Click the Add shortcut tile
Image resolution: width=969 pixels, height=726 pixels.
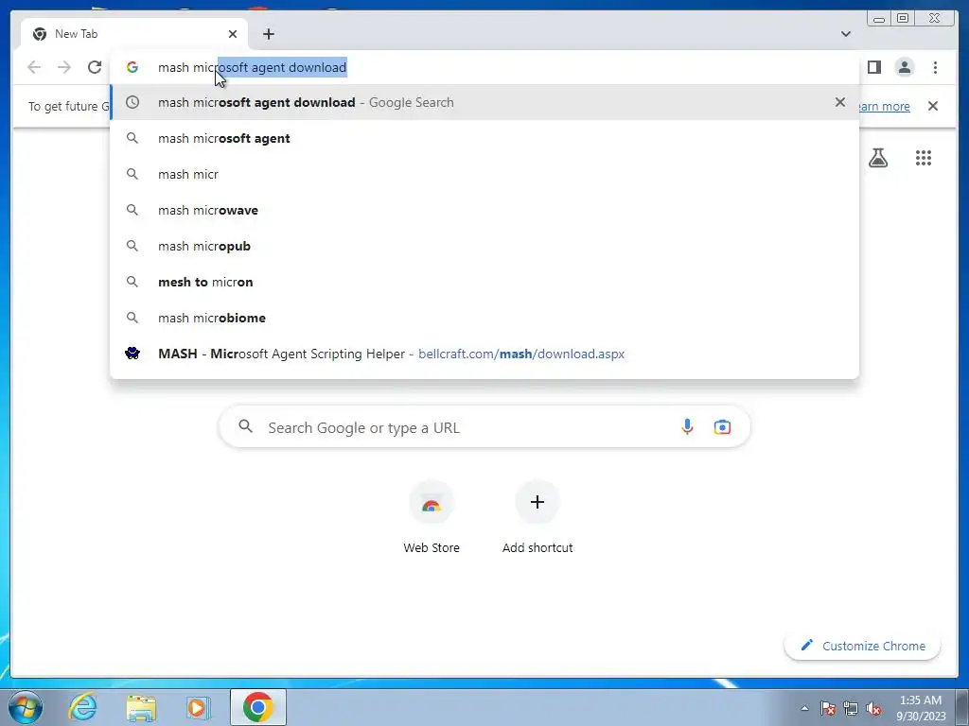537,518
